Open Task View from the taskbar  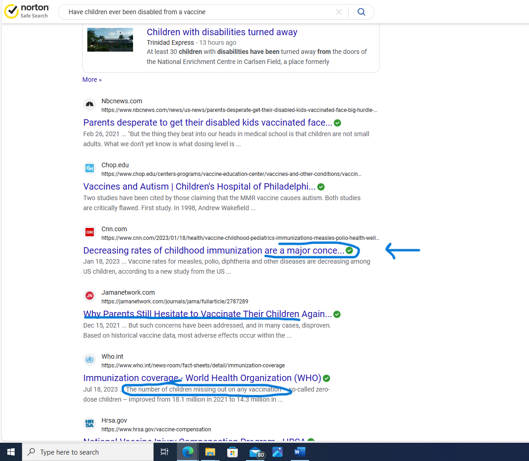164,452
